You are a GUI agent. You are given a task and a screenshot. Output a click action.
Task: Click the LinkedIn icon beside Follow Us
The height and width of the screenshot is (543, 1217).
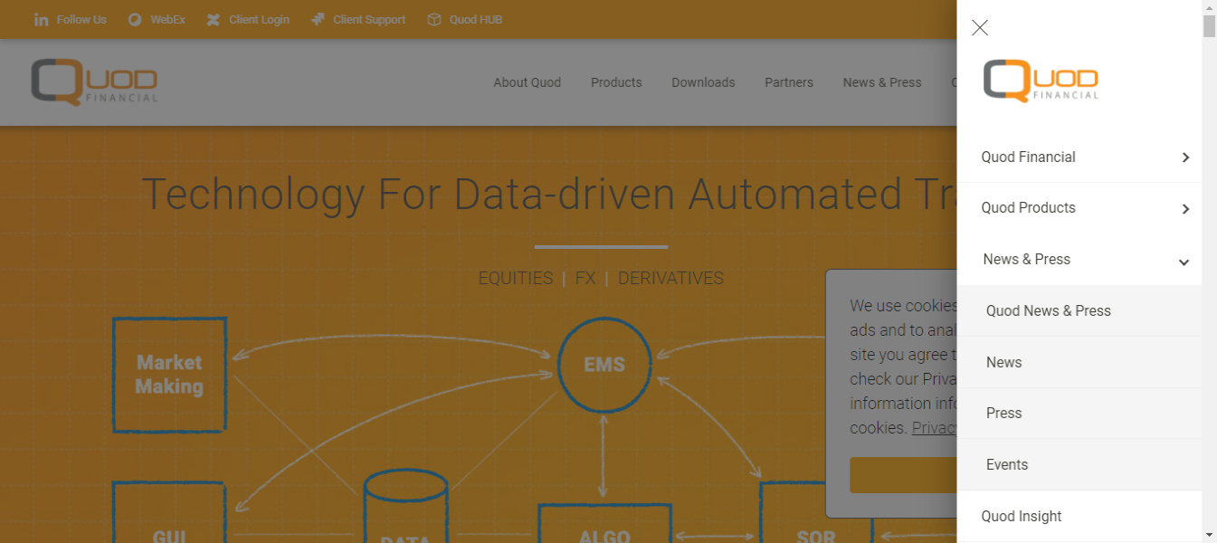pyautogui.click(x=41, y=19)
